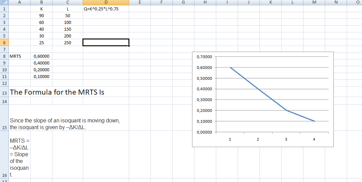The image size is (362, 182).
Task: Click cell containing Q=K^0.25*L^0.75 formula text
Action: coord(101,9)
